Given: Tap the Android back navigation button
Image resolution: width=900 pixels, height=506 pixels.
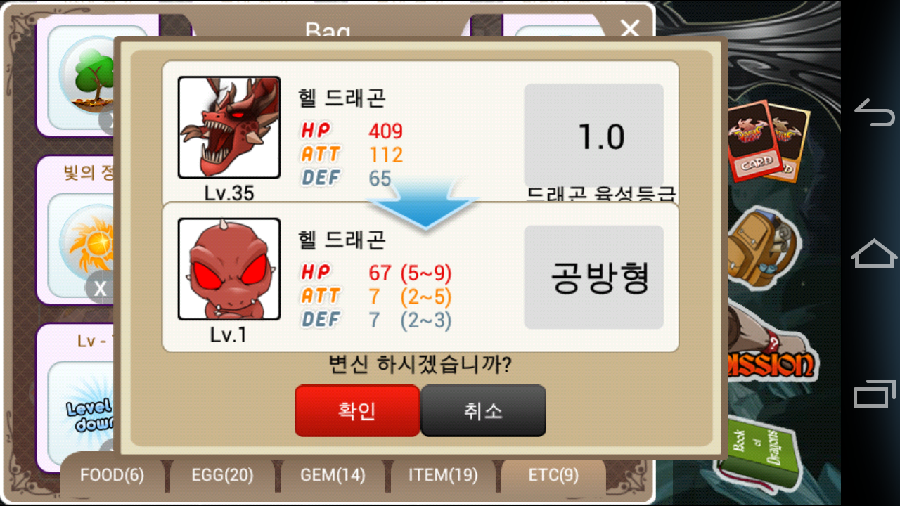Looking at the screenshot, I should pyautogui.click(x=874, y=112).
